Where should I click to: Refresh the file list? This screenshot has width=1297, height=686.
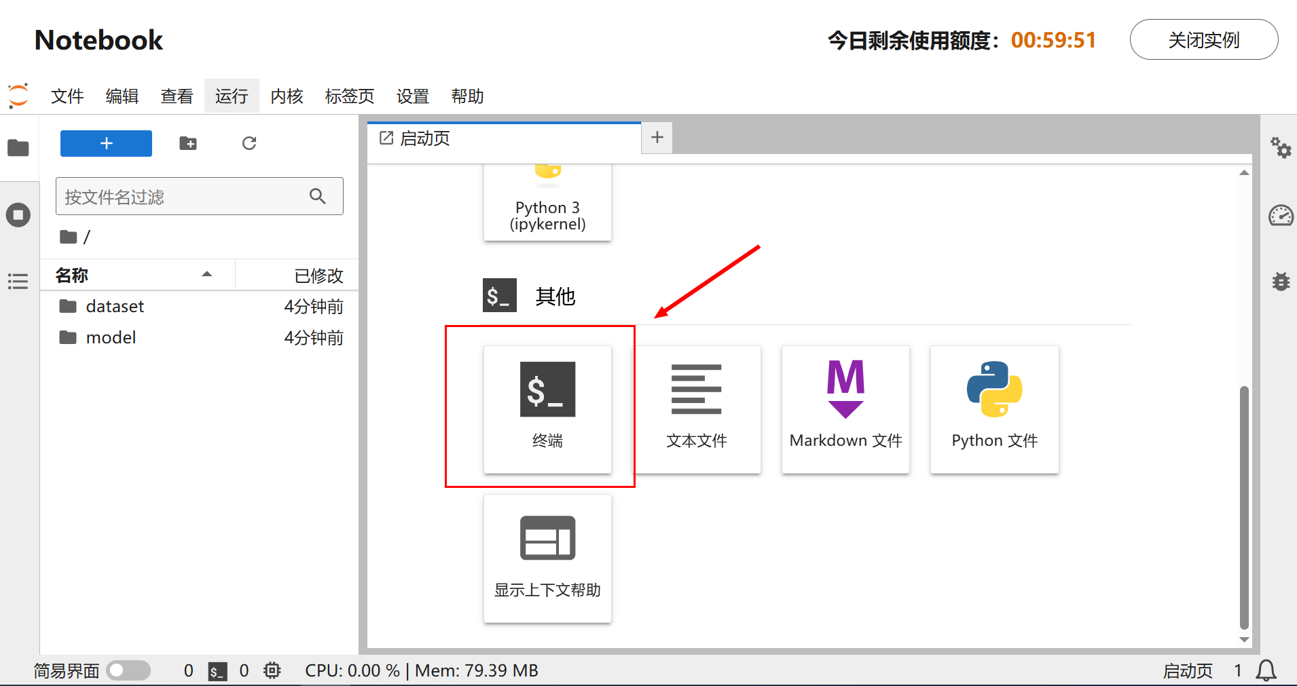(x=249, y=143)
